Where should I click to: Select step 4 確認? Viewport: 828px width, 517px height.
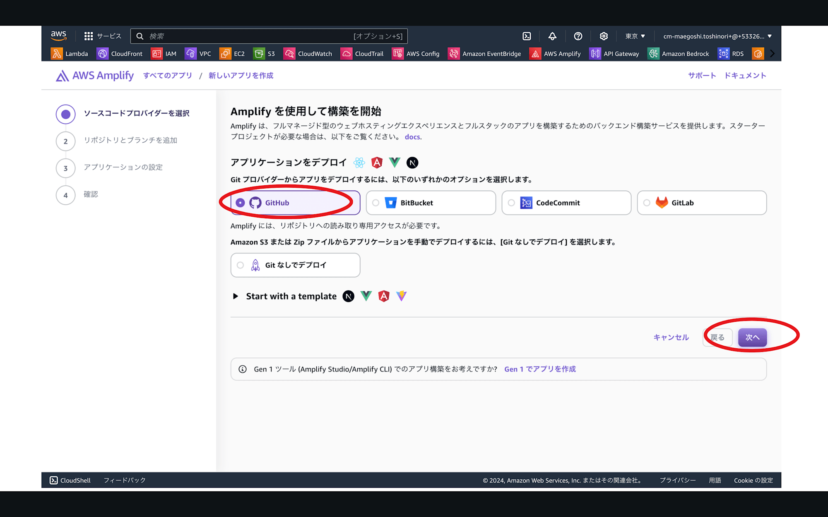[x=77, y=195]
